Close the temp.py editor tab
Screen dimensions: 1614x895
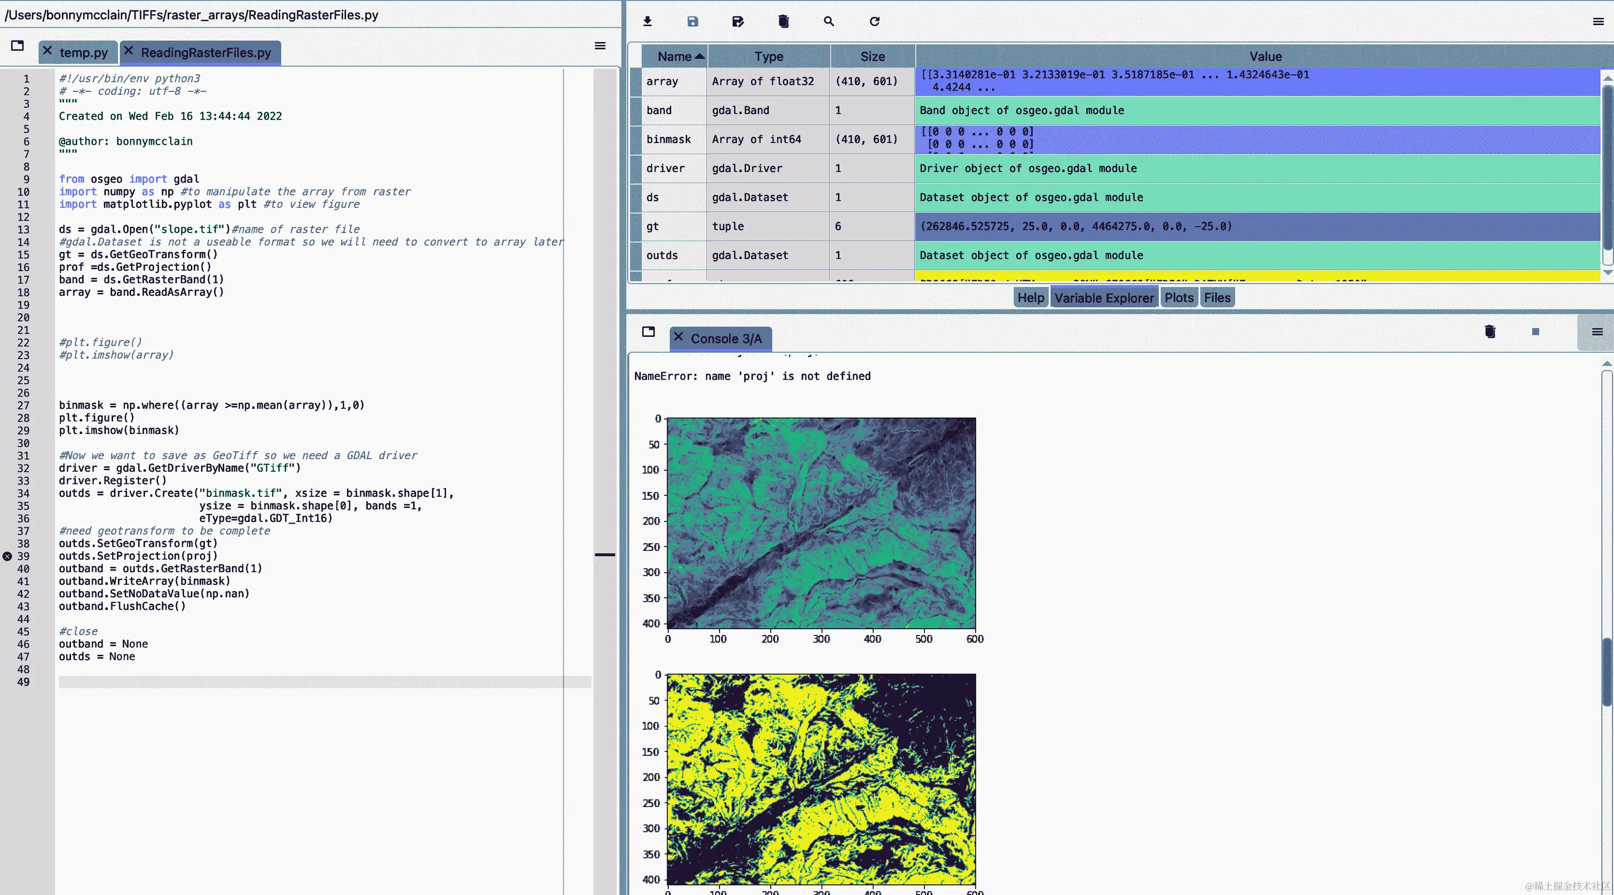pos(48,50)
